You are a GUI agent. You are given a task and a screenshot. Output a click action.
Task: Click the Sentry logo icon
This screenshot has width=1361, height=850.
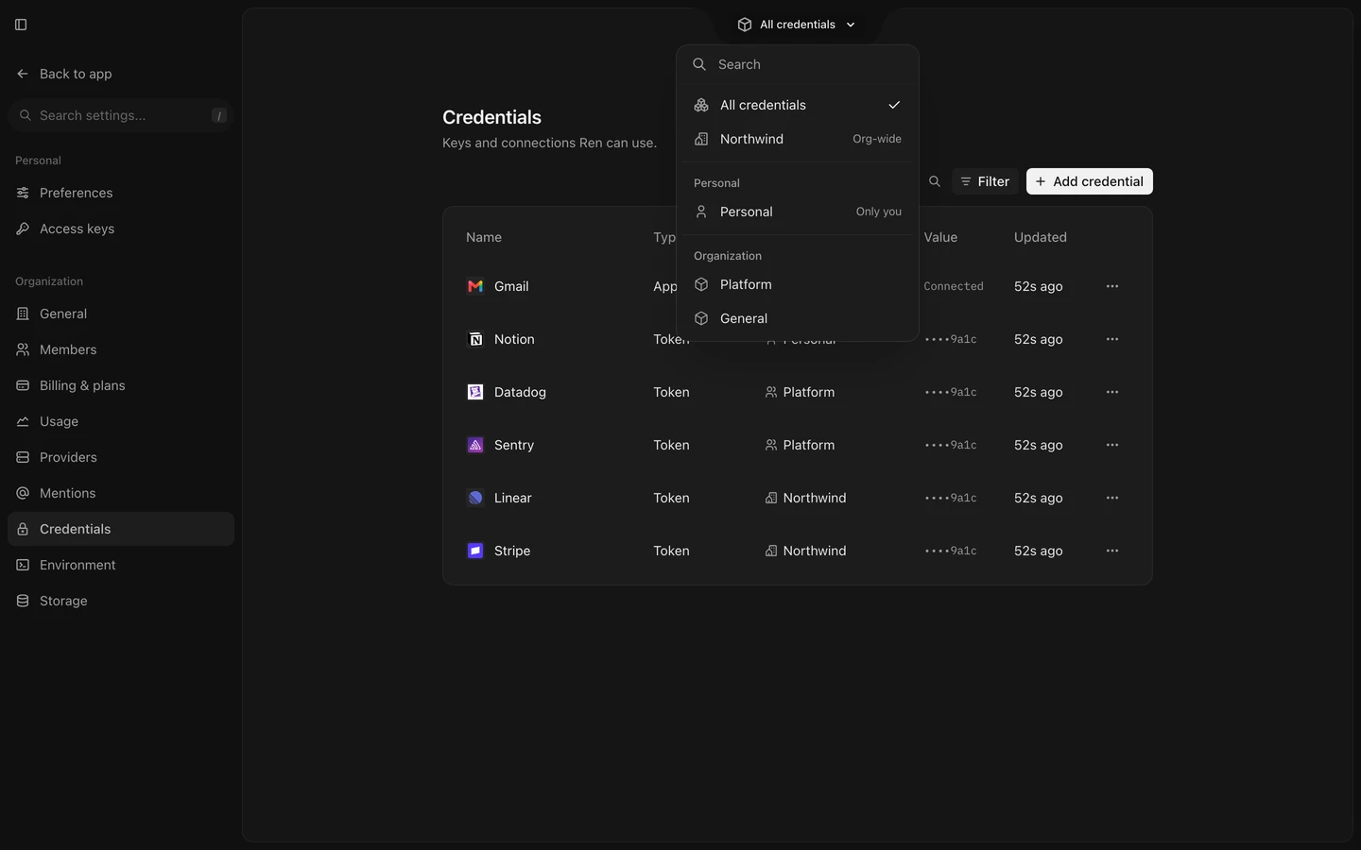click(x=475, y=445)
